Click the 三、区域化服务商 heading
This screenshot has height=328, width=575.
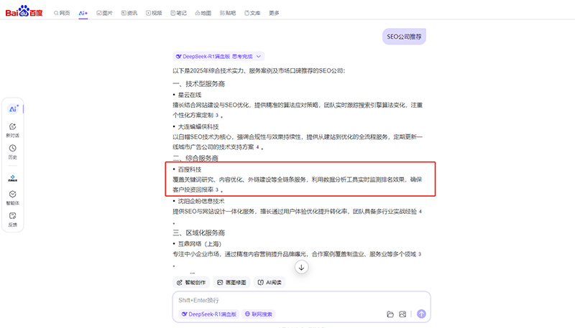(x=199, y=233)
